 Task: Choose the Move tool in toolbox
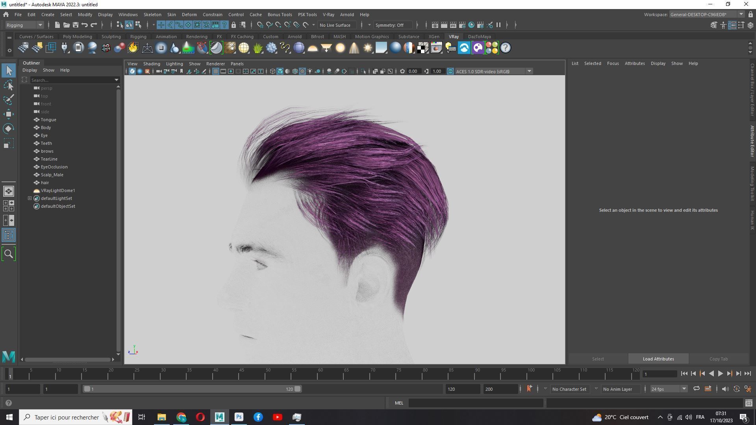tap(9, 114)
